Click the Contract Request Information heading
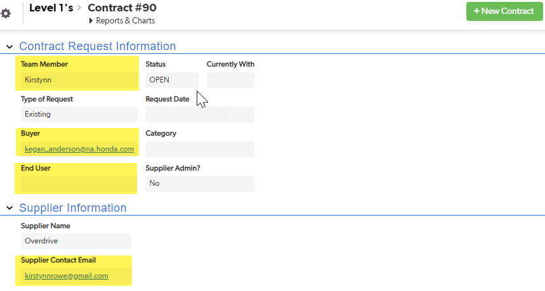This screenshot has width=545, height=291. (97, 46)
